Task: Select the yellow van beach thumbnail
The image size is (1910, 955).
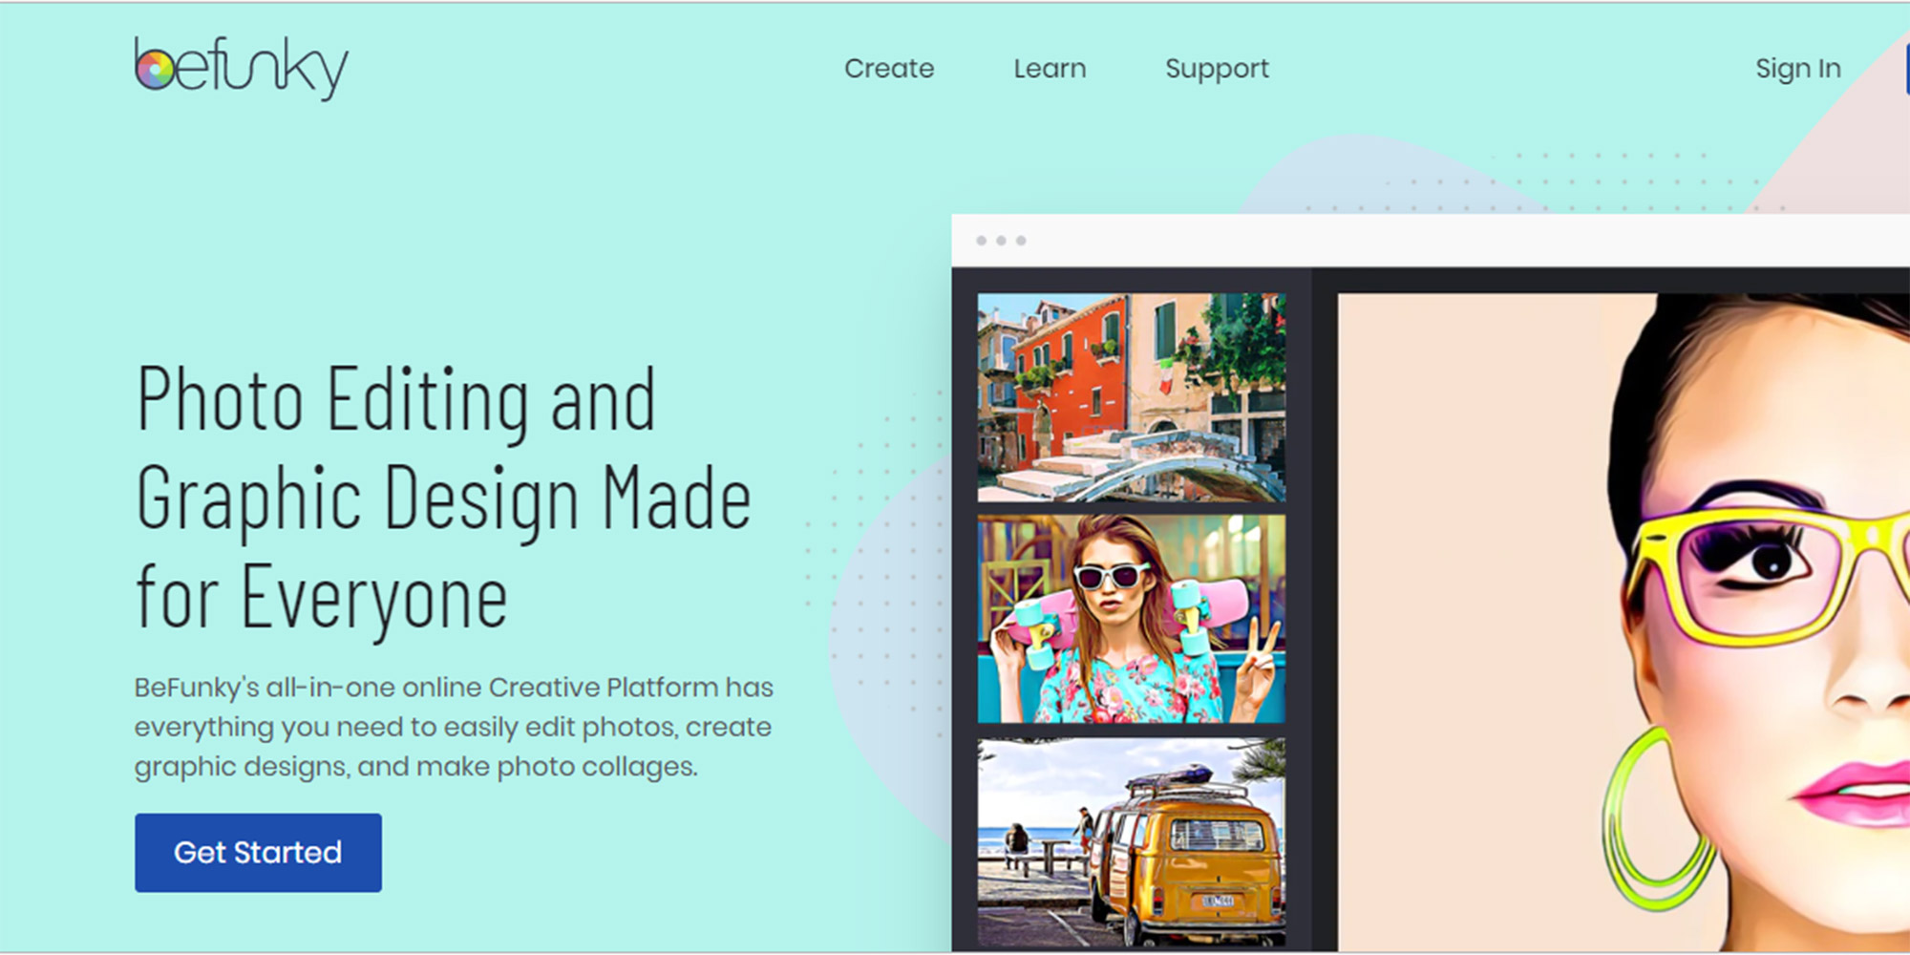Action: click(1132, 842)
